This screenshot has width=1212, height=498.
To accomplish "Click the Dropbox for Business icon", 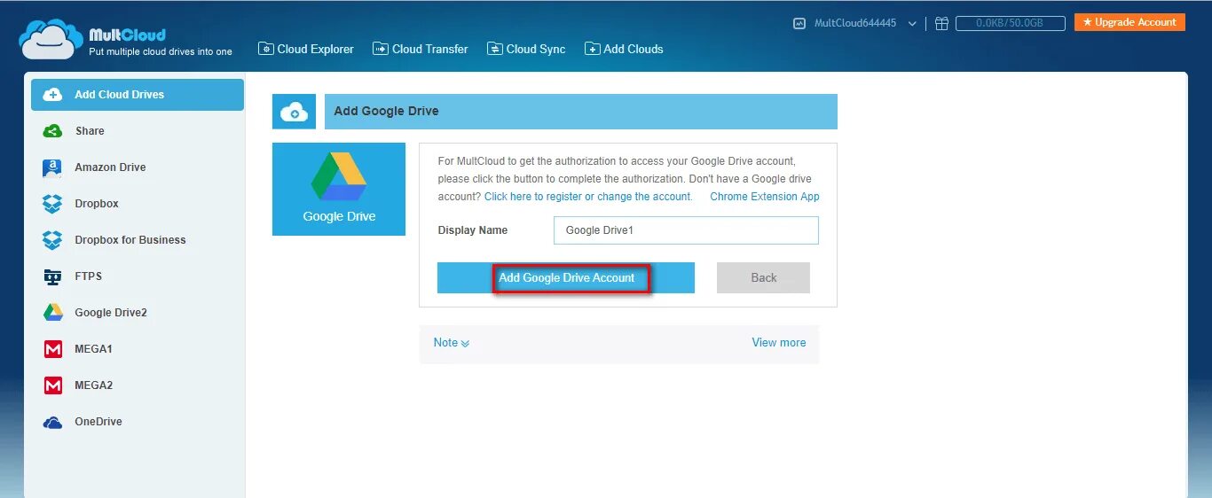I will pyautogui.click(x=53, y=240).
